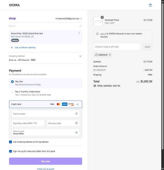
Task: Click the Somerset Pillow product thumbnail
Action: pos(98,22)
